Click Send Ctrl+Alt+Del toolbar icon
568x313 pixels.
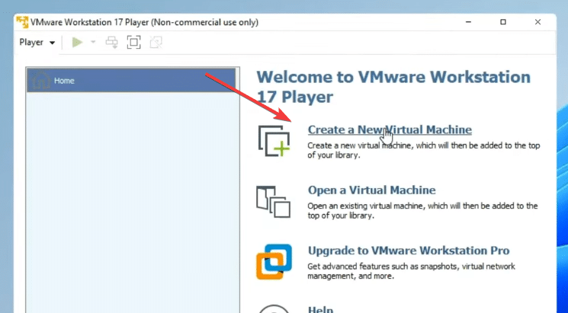[111, 43]
